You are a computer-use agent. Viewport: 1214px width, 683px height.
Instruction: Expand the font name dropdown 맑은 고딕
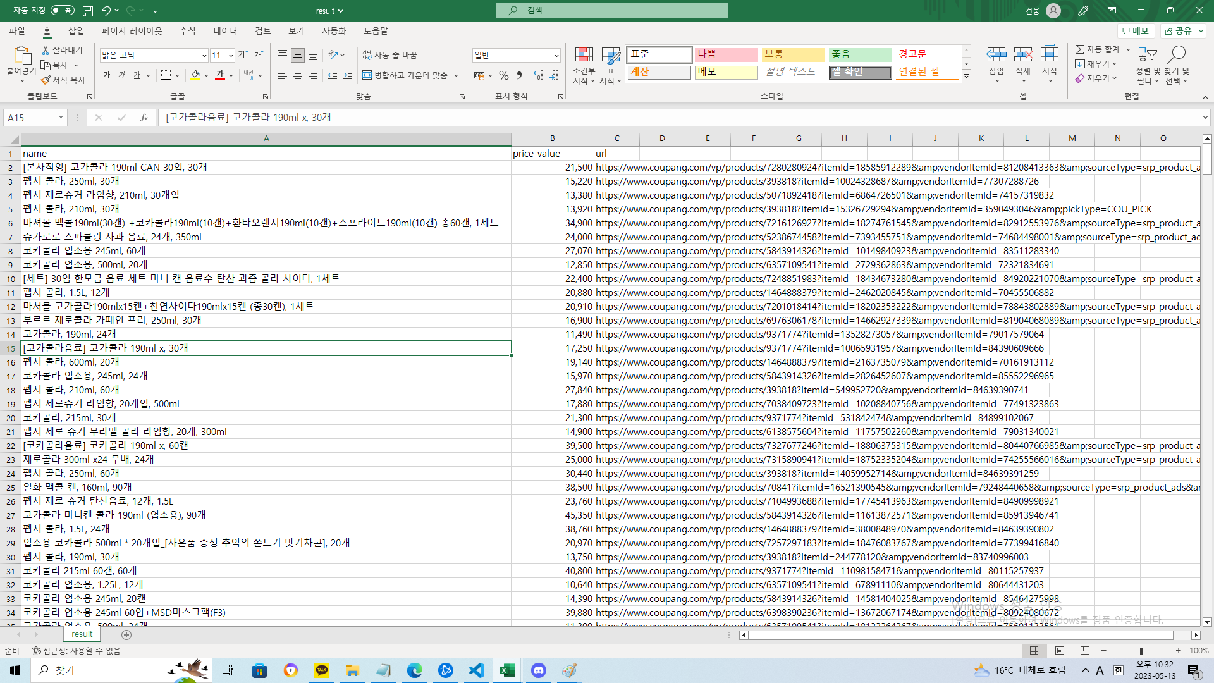(x=204, y=56)
